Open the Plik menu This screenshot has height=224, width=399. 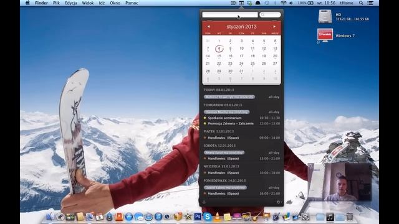tap(56, 3)
